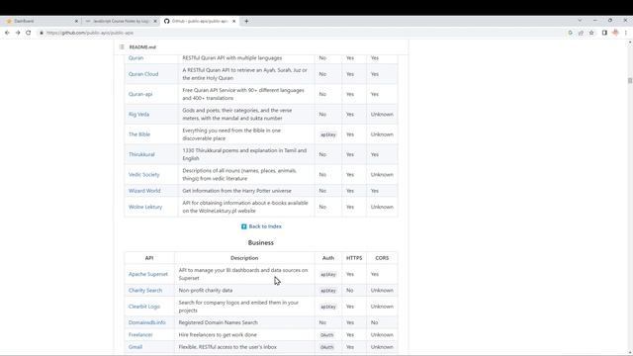Close the GitHub public-apis tab
The height and width of the screenshot is (356, 633).
(233, 21)
